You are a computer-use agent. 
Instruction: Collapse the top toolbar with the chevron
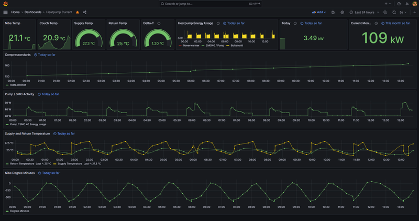coord(414,12)
